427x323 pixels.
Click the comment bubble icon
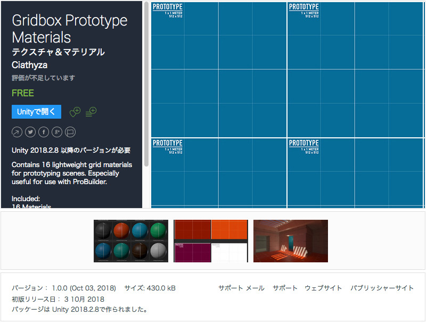point(70,132)
